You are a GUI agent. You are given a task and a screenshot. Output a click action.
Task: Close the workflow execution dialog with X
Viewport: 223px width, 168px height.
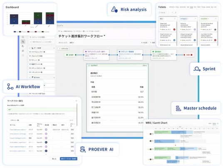tap(76, 101)
